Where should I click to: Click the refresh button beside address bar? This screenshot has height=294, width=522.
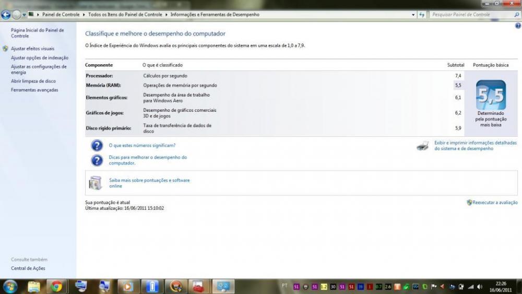tap(422, 15)
